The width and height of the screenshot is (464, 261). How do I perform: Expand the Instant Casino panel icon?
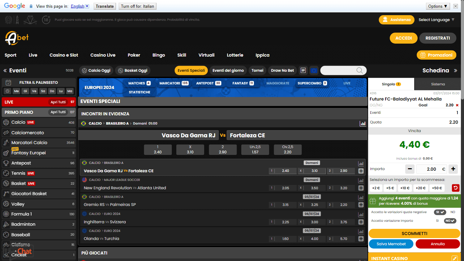click(x=454, y=258)
